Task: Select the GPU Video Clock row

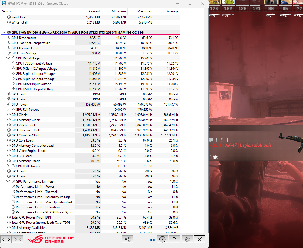Action: click(x=90, y=125)
